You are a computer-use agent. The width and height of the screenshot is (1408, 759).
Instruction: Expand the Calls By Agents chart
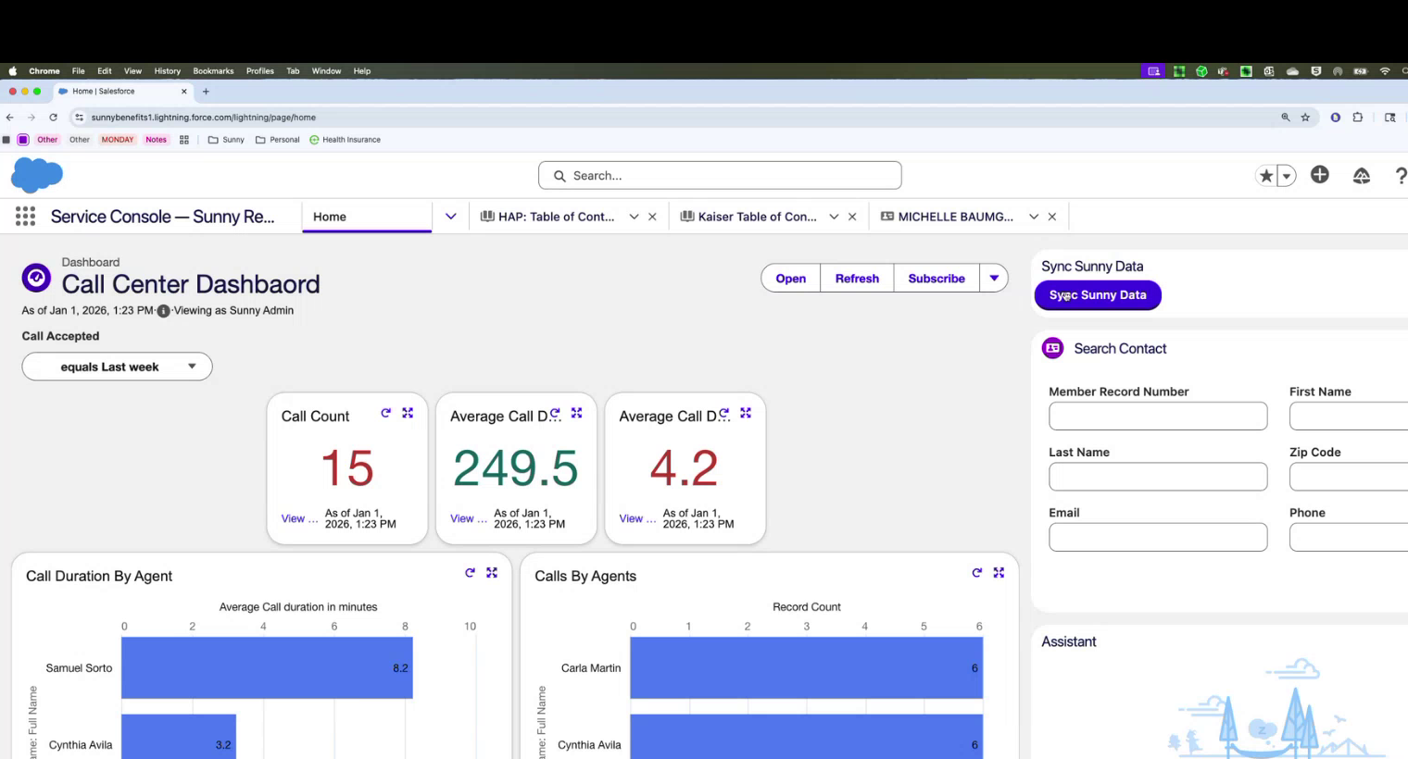[999, 573]
